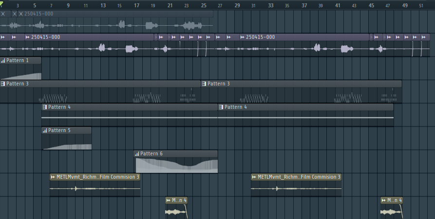The width and height of the screenshot is (435, 219).
Task: Click the Pattern 6 automation clip icon
Action: 137,154
